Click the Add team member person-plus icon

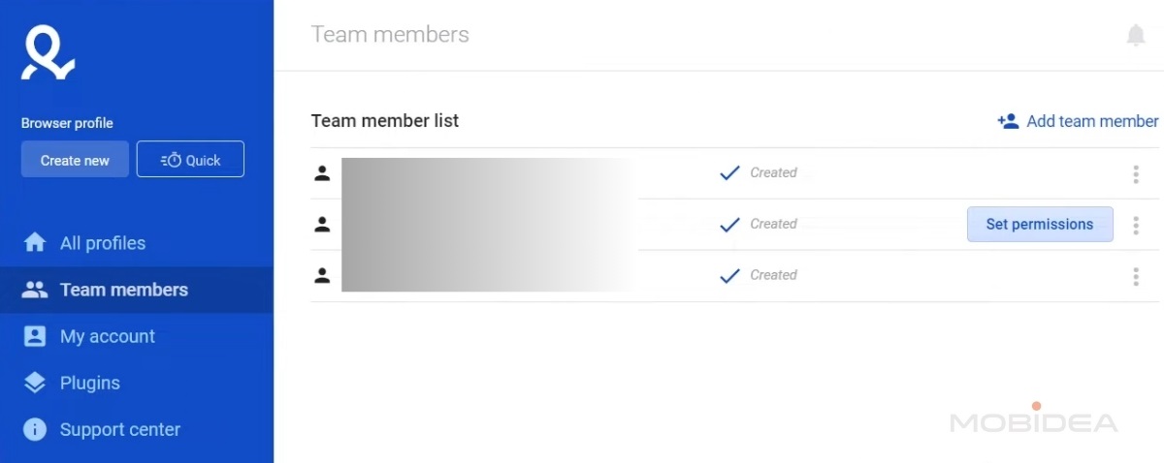[1008, 121]
